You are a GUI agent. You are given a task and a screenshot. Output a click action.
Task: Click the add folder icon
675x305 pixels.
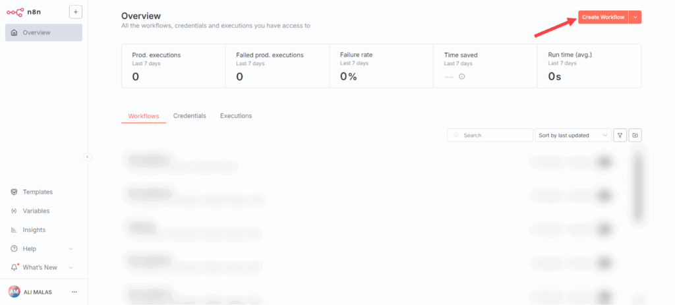[635, 135]
